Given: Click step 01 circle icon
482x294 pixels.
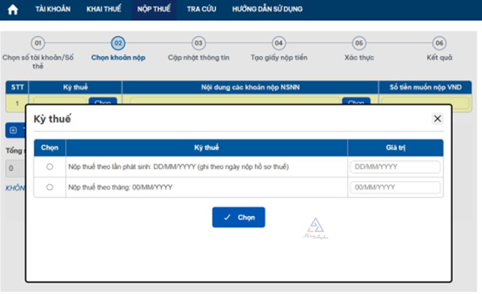Looking at the screenshot, I should (37, 43).
